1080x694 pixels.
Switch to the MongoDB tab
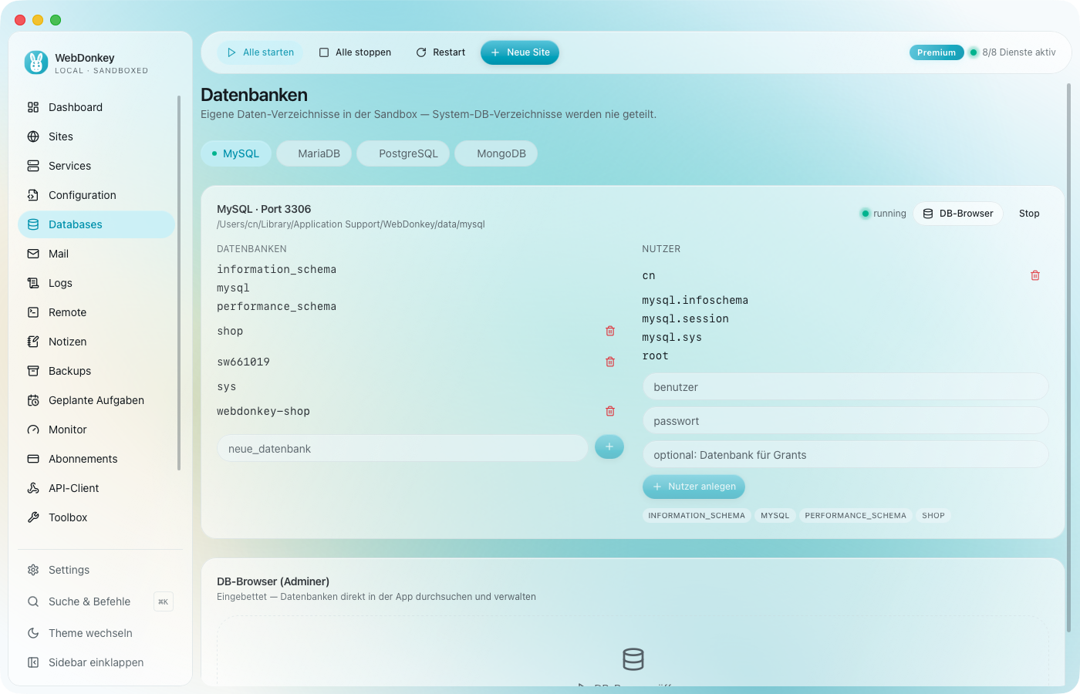click(x=496, y=153)
